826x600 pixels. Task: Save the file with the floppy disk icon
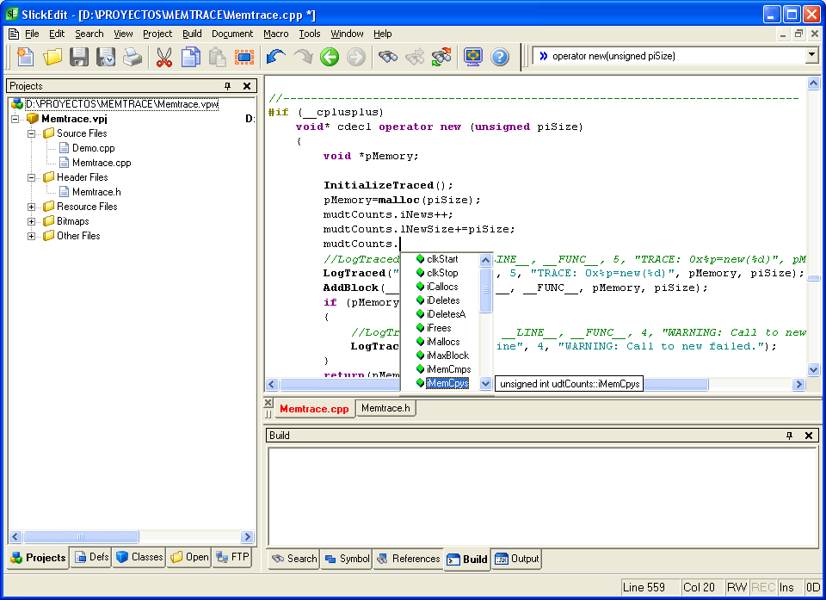point(79,58)
